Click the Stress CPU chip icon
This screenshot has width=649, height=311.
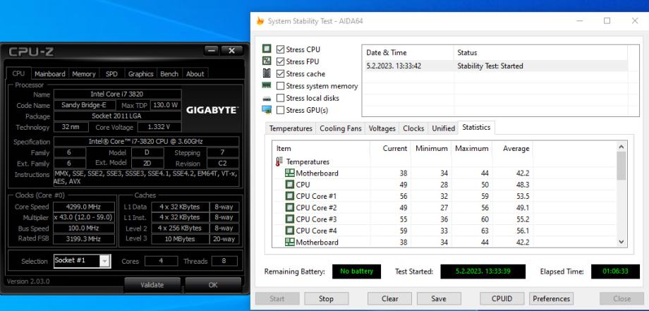click(267, 49)
